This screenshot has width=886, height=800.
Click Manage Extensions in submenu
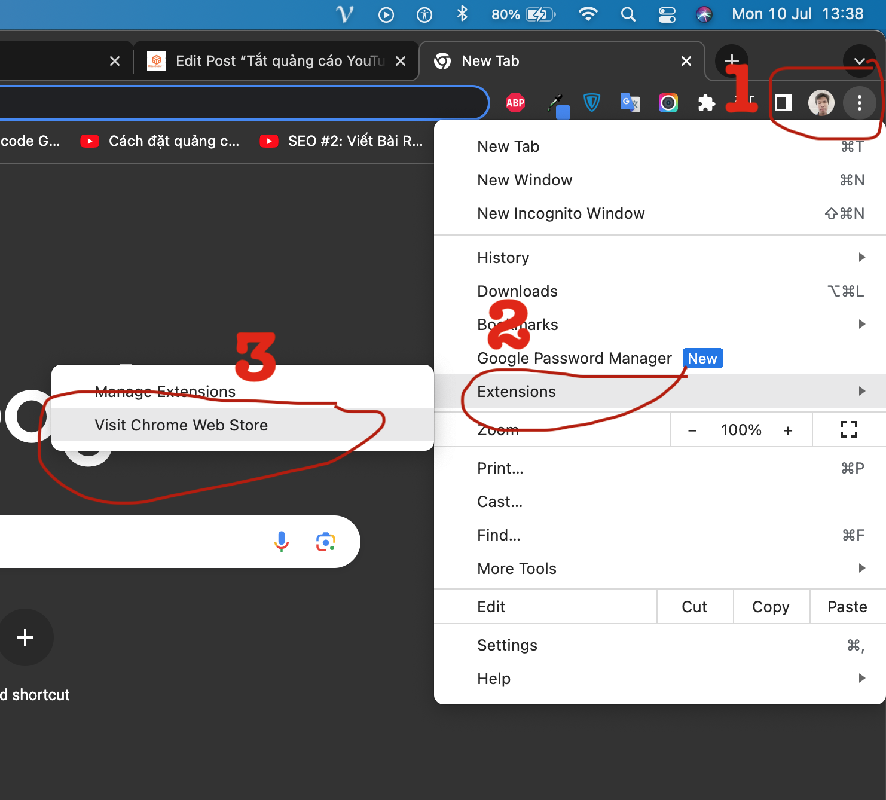243,392
